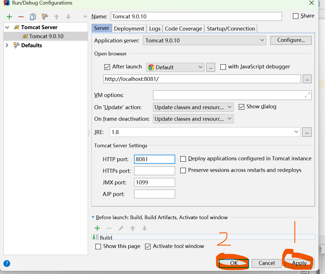Open JRE 1.8 dropdown
Image resolution: width=325 pixels, height=274 pixels.
pyautogui.click(x=205, y=132)
